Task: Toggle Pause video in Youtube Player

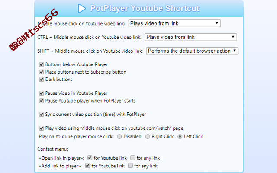Action: [42, 93]
